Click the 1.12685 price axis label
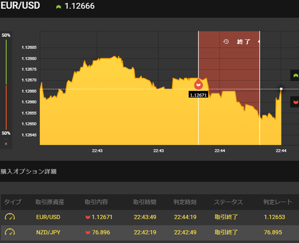The width and height of the screenshot is (299, 243). click(x=29, y=47)
